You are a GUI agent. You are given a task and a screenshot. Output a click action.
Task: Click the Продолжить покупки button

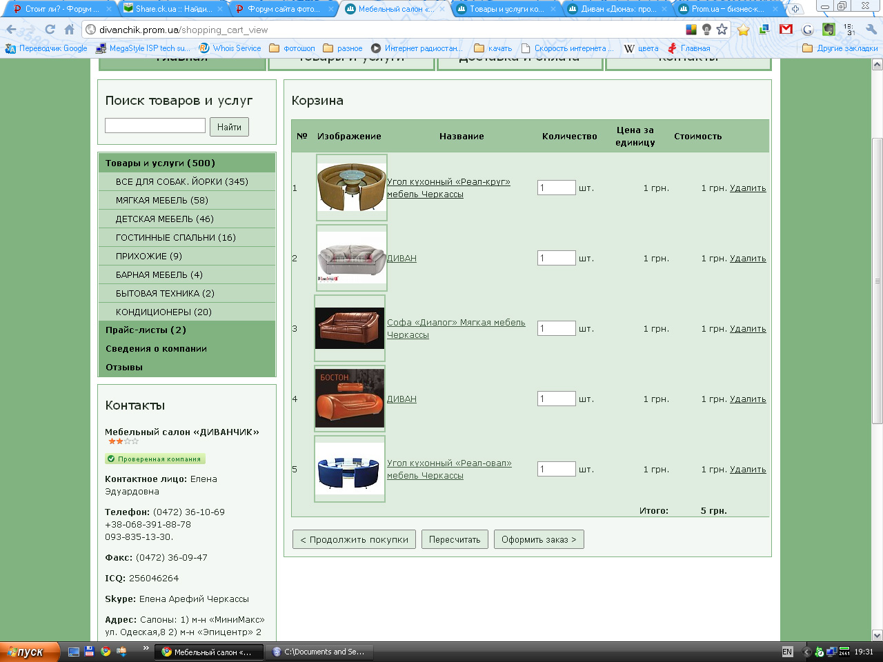[x=354, y=539]
